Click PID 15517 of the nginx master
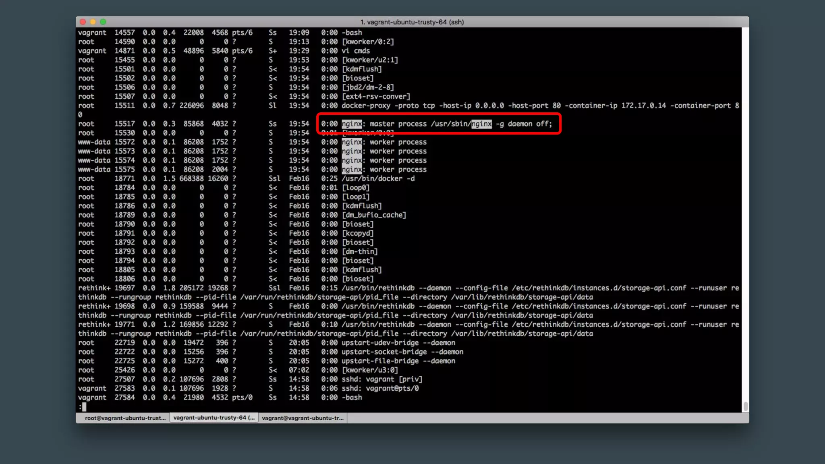The height and width of the screenshot is (464, 825). tap(124, 124)
